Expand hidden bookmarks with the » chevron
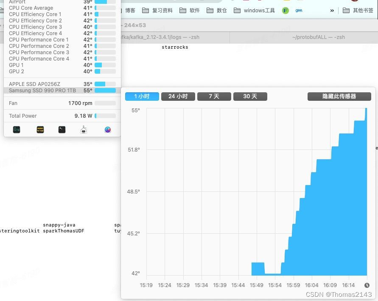The height and width of the screenshot is (301, 378). (x=332, y=10)
